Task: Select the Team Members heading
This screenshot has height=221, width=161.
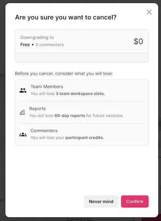Action: [47, 86]
